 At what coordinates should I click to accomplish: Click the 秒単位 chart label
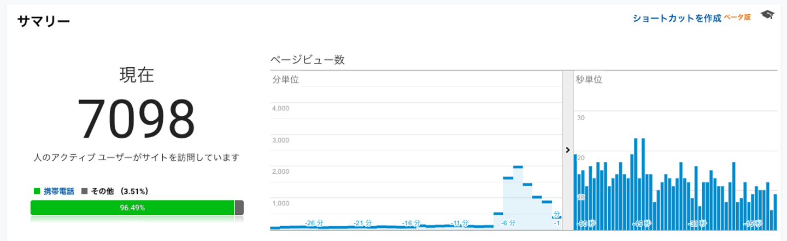pyautogui.click(x=589, y=79)
